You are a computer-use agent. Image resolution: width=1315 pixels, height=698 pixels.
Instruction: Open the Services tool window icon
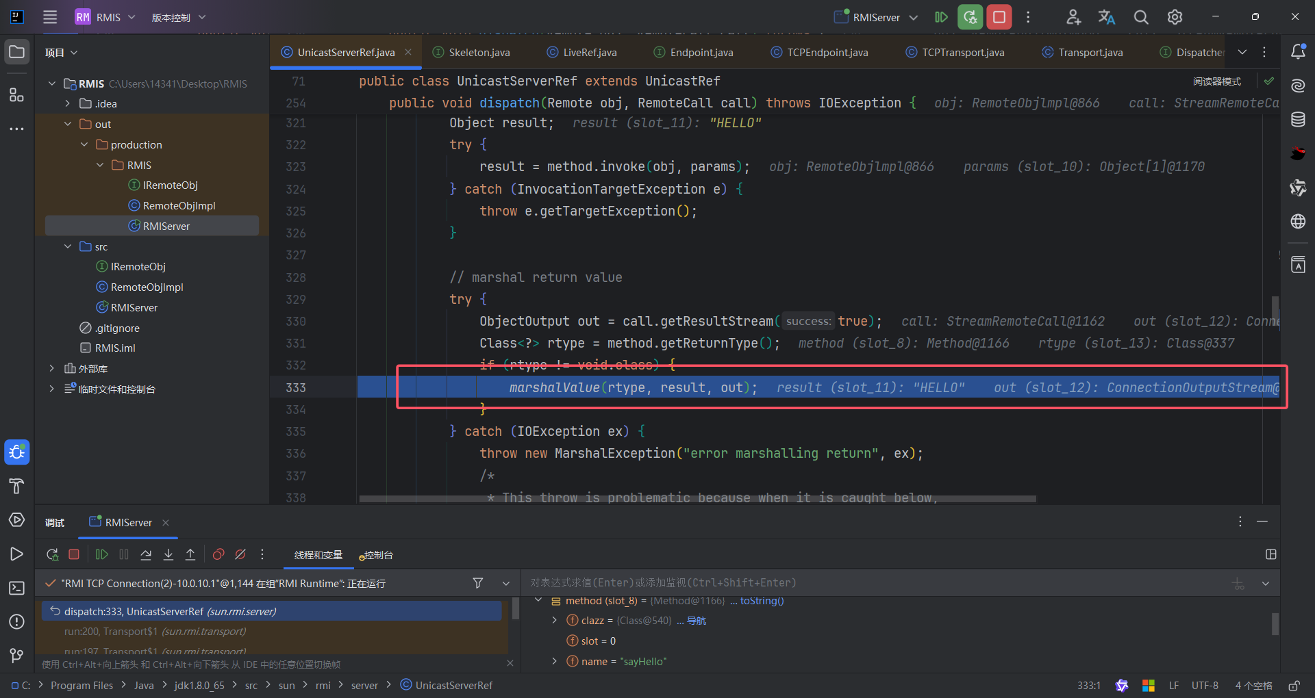tap(17, 520)
